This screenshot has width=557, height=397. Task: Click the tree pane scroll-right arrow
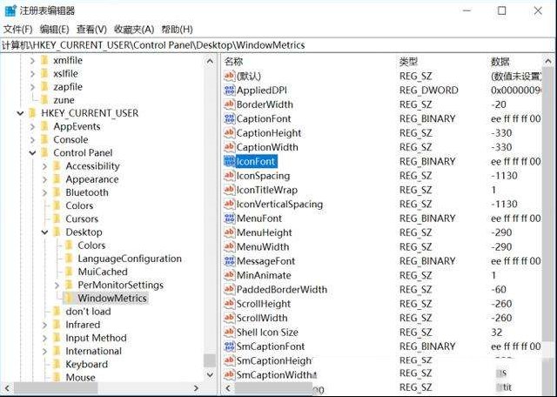pyautogui.click(x=196, y=388)
